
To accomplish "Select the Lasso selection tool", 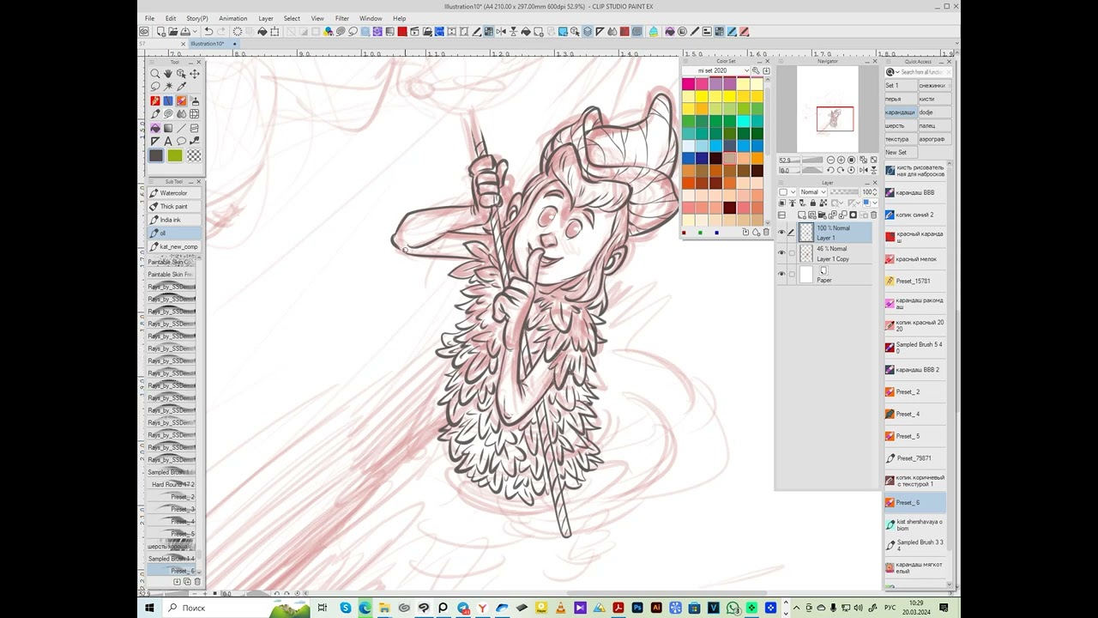I will pyautogui.click(x=155, y=87).
